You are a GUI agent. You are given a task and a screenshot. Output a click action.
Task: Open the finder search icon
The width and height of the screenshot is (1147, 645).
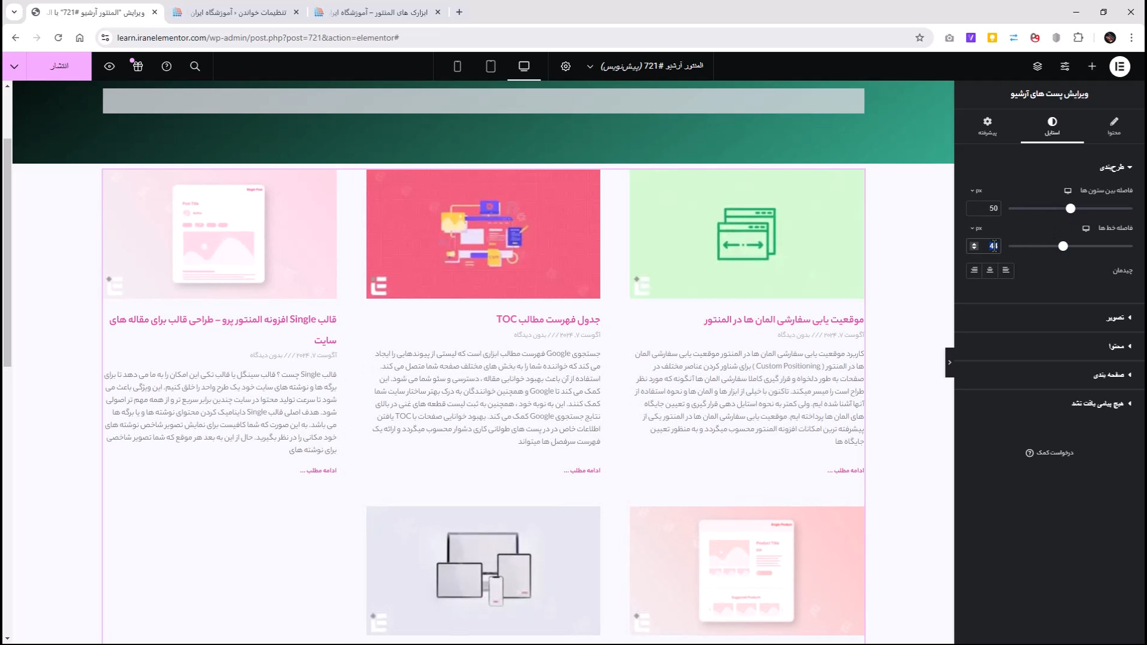click(x=195, y=66)
